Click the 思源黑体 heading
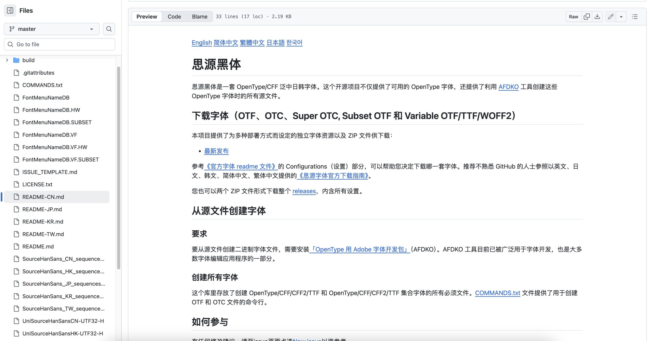The height and width of the screenshot is (341, 651). point(216,64)
